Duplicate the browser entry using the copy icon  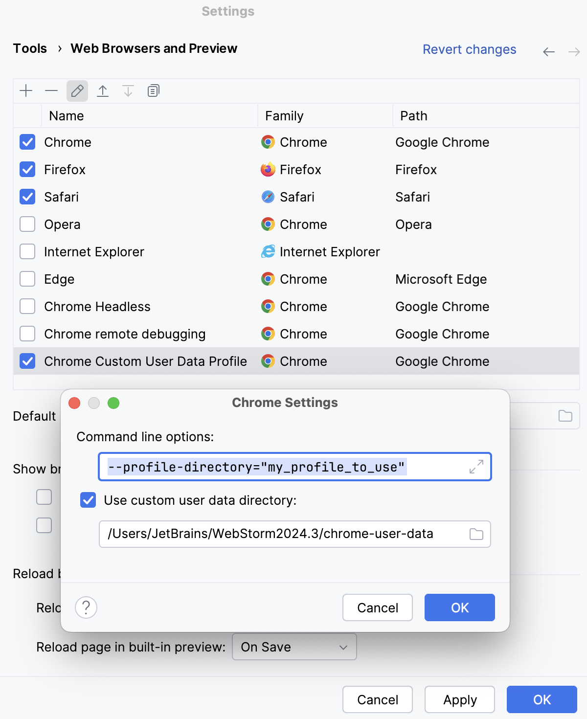(153, 90)
